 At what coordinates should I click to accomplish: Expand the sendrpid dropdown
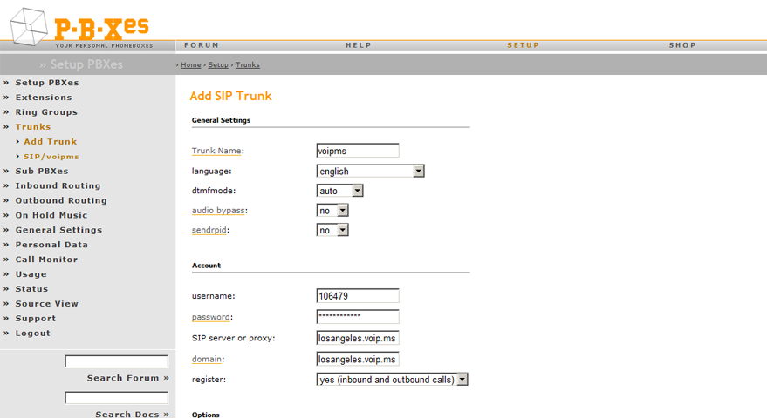point(332,230)
